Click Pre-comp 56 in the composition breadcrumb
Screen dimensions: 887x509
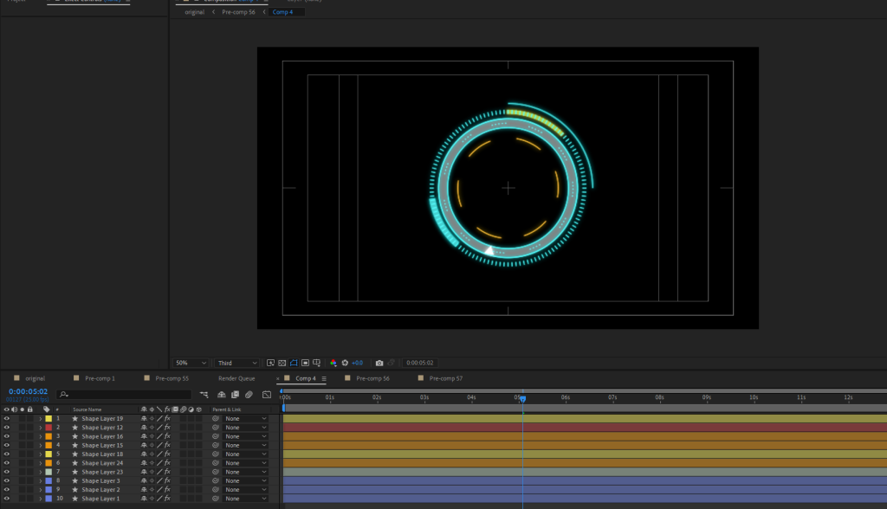[x=238, y=13]
